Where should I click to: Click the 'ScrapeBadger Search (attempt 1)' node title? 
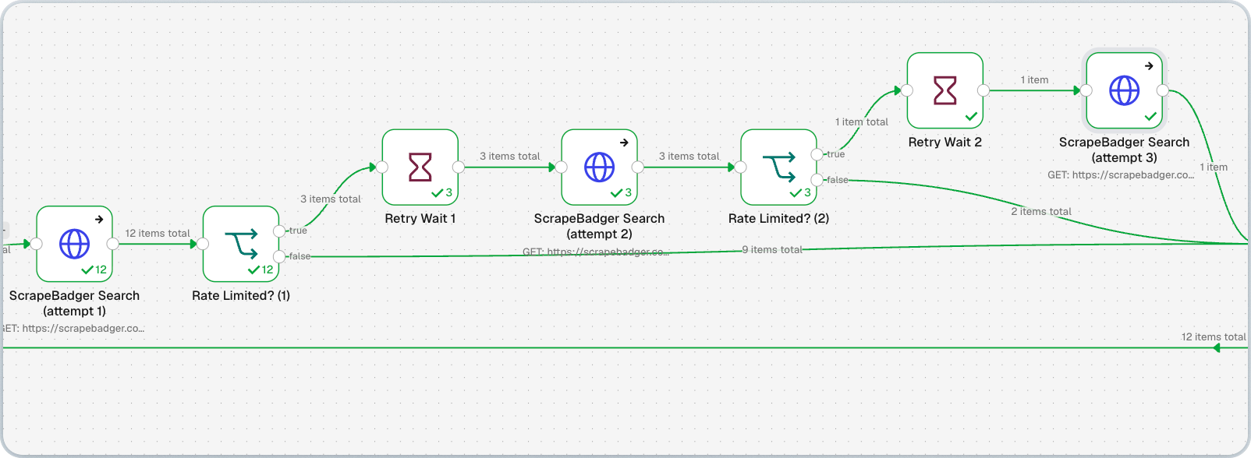[75, 303]
